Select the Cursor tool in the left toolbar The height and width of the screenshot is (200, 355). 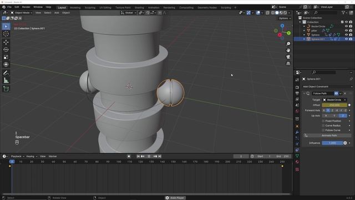(x=6, y=34)
